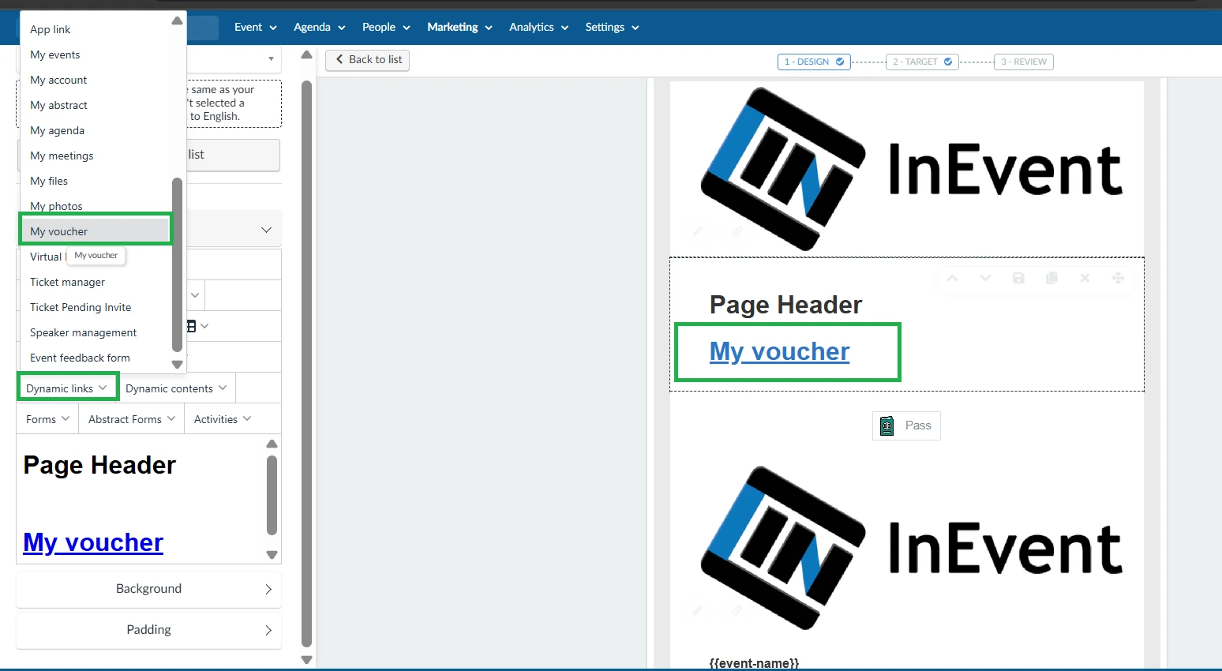The width and height of the screenshot is (1222, 671).
Task: Click the dynamic links list down arrow
Action: tap(178, 365)
